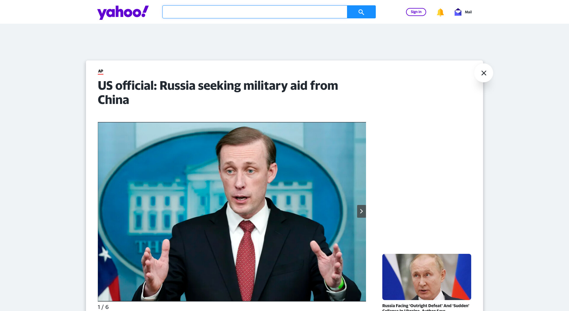Open the Putin article thumbnail
Viewport: 569px width, 311px height.
(426, 277)
